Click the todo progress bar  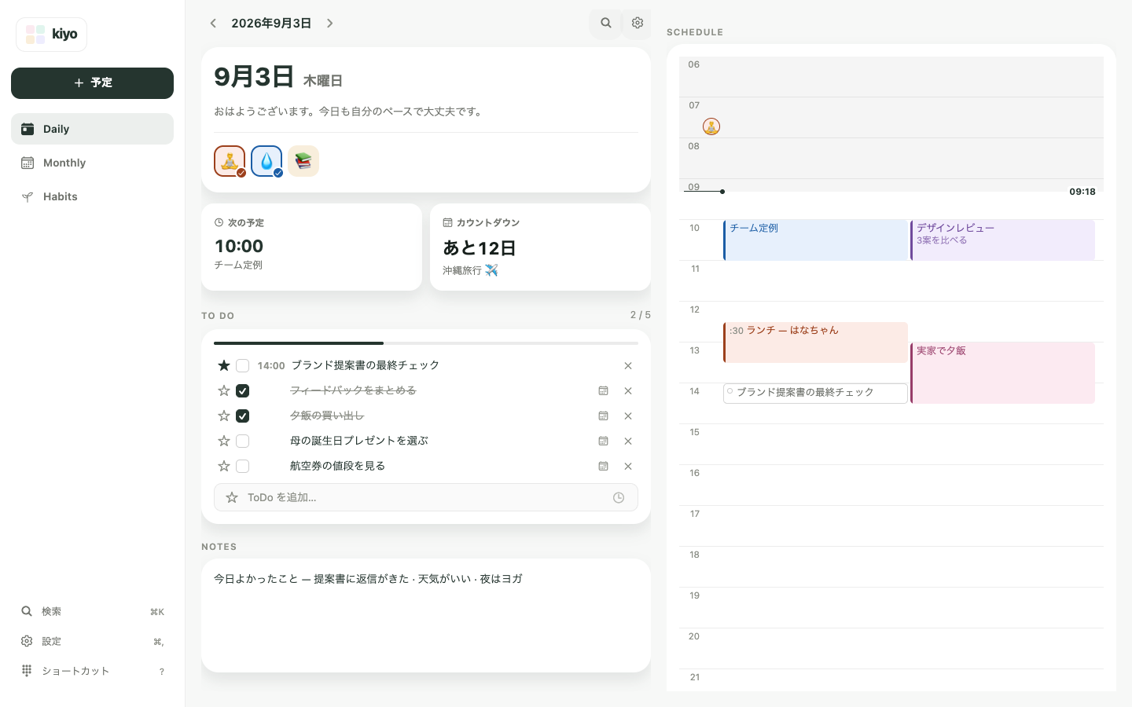coord(426,343)
